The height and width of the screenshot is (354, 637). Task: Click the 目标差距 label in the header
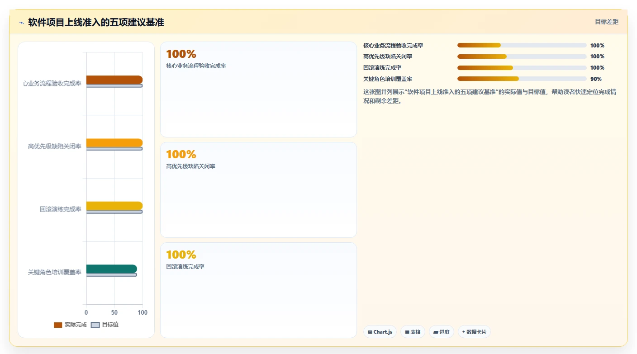click(x=606, y=22)
